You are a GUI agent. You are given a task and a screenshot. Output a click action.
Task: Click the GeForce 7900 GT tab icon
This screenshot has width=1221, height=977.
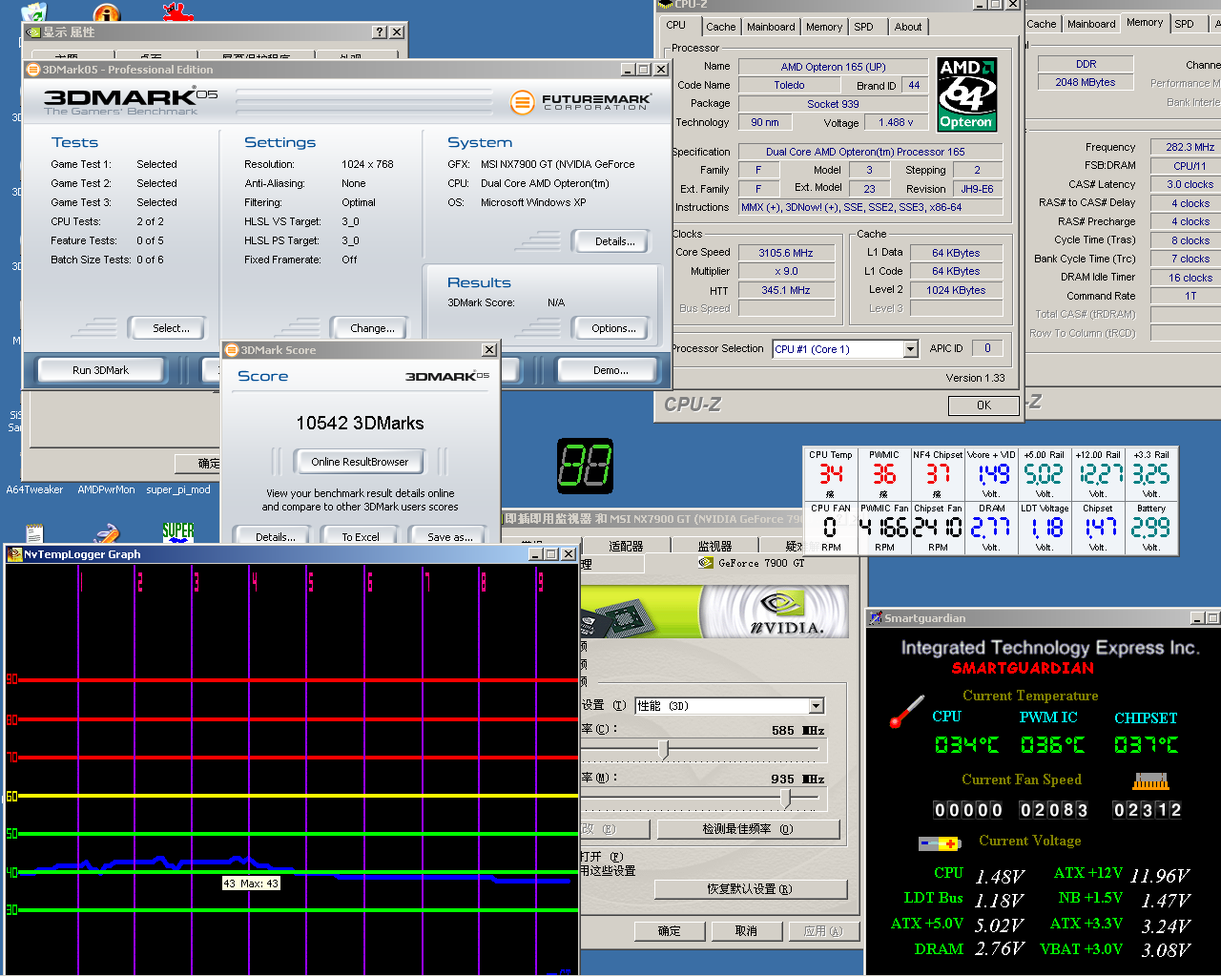[706, 563]
